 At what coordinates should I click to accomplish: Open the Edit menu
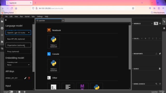coord(11,17)
